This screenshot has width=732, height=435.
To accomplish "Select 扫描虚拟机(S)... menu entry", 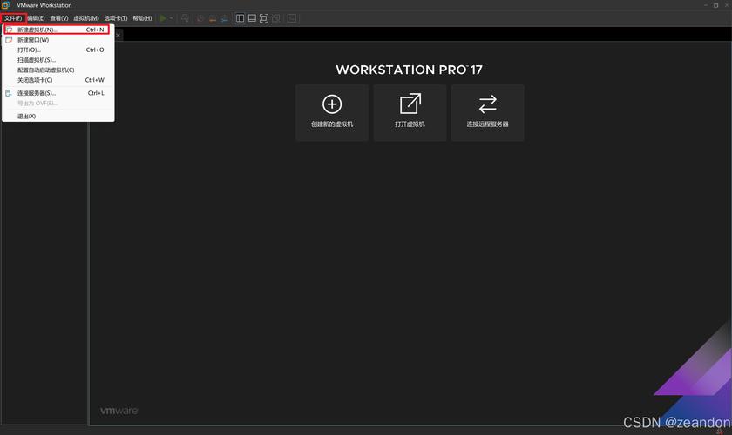I will [58, 60].
